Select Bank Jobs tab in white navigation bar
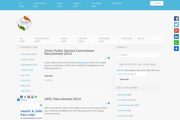180x120 pixels. point(67,40)
